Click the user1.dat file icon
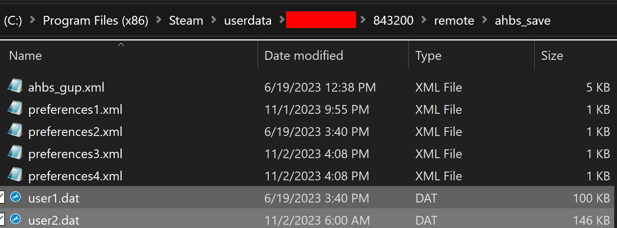This screenshot has height=228, width=617. (16, 197)
